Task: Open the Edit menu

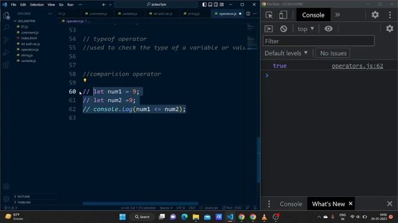Action: point(23,4)
